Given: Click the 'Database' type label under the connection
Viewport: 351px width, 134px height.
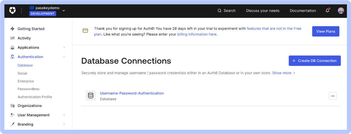Looking at the screenshot, I should pos(108,99).
